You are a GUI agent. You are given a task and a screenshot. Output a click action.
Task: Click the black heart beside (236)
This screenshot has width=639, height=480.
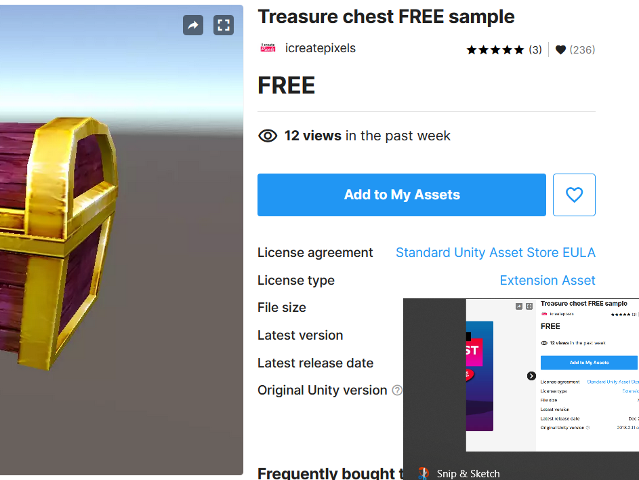click(x=561, y=49)
